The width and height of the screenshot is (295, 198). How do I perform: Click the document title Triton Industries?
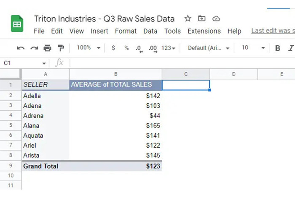104,19
